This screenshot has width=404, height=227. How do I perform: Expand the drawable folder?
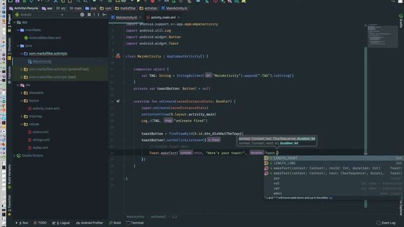point(21,93)
